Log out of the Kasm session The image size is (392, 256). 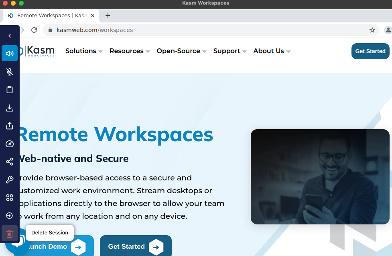click(10, 216)
